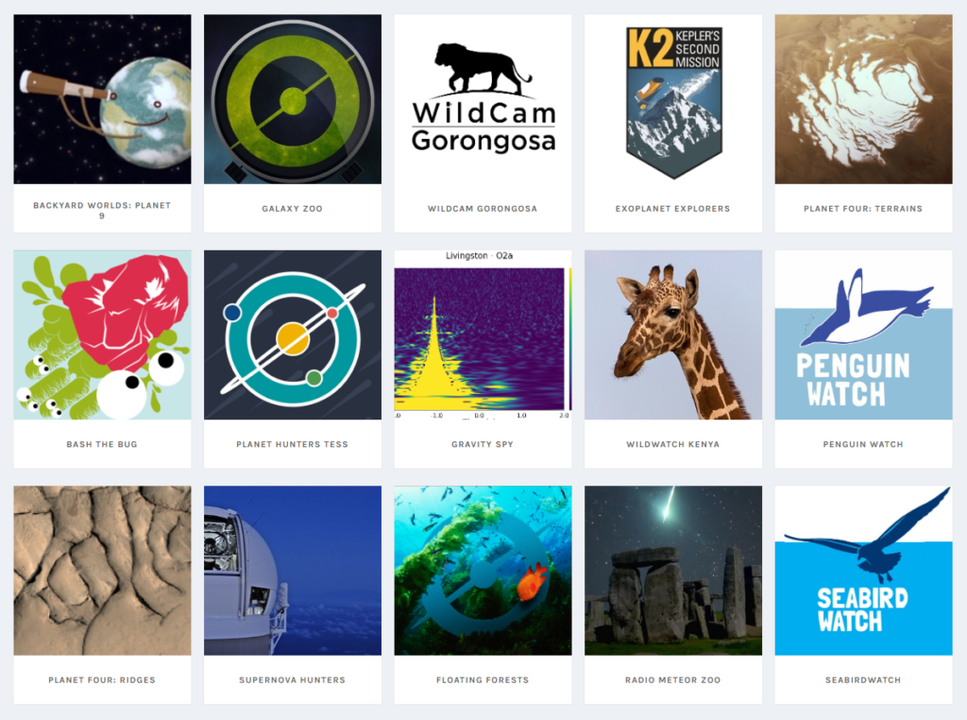Open the Radio Meteor Zoo Stonehenge photo
Image resolution: width=967 pixels, height=720 pixels.
pyautogui.click(x=673, y=571)
